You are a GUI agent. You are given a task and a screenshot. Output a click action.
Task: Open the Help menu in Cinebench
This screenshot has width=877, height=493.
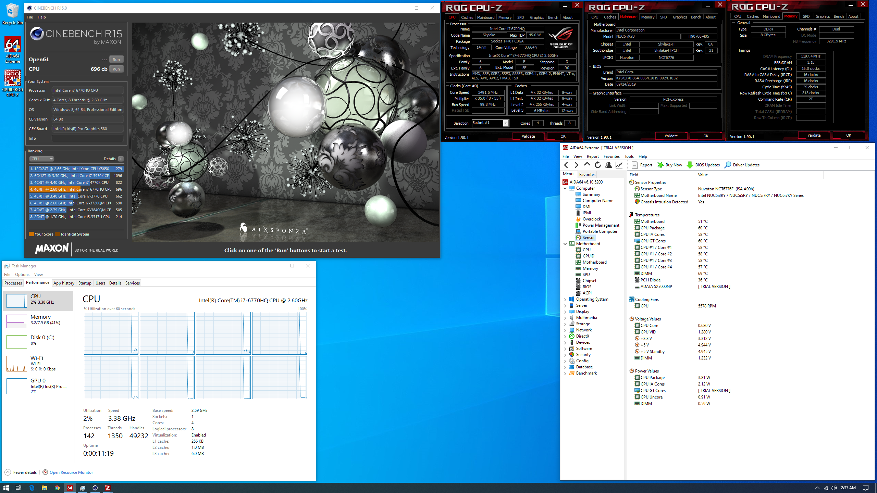41,17
